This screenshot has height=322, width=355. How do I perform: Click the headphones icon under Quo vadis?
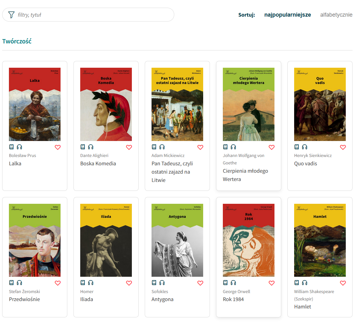point(305,147)
